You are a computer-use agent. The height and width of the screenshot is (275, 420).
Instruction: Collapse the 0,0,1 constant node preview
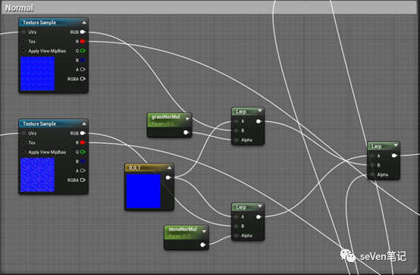[x=170, y=168]
